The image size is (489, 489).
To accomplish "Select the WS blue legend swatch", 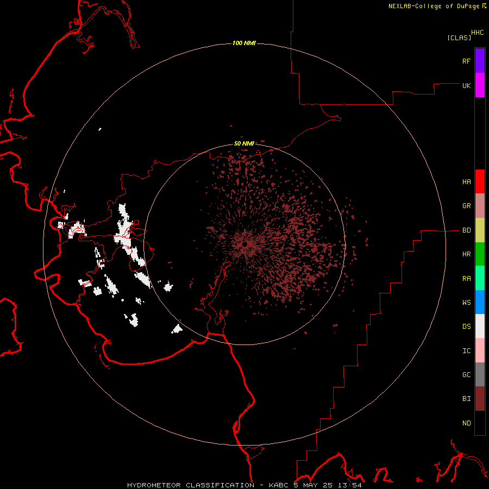I will tap(480, 302).
